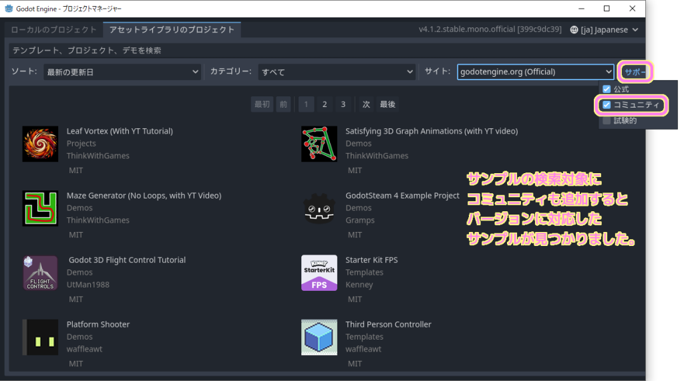
Task: Click Templates category under Third Person Controller
Action: 364,336
